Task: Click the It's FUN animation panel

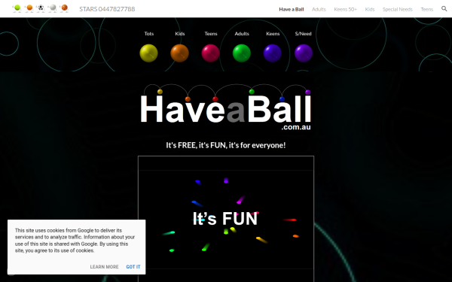Action: coord(226,219)
